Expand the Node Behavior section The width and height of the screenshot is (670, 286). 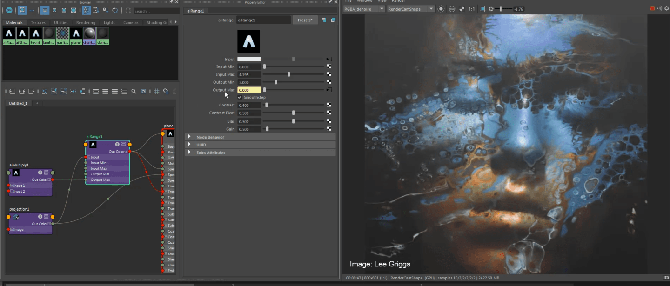click(x=189, y=137)
